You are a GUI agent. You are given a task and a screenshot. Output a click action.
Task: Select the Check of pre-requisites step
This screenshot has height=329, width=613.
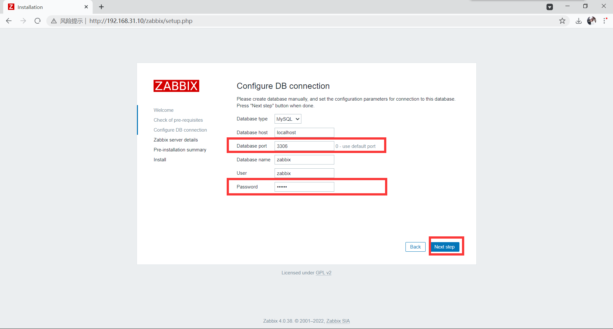coord(178,120)
